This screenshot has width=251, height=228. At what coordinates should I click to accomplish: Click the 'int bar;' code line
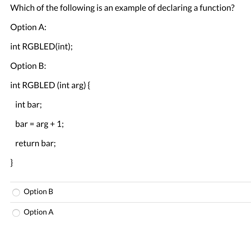pyautogui.click(x=28, y=105)
